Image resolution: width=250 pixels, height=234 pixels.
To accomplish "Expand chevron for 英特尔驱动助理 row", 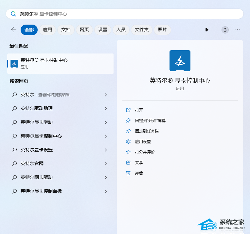I will point(106,109).
